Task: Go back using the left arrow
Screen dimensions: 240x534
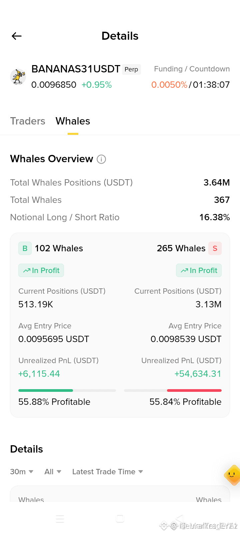Action: tap(17, 36)
